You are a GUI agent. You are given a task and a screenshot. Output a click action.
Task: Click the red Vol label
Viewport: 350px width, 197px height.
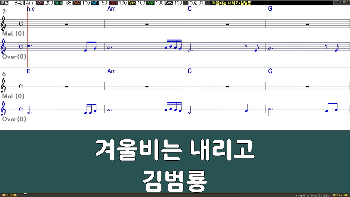point(40,3)
